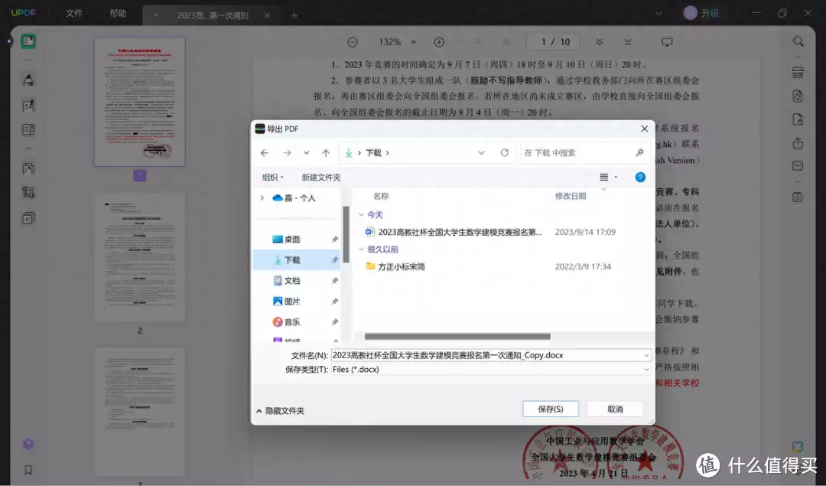Open the 组织 dropdown menu

272,178
